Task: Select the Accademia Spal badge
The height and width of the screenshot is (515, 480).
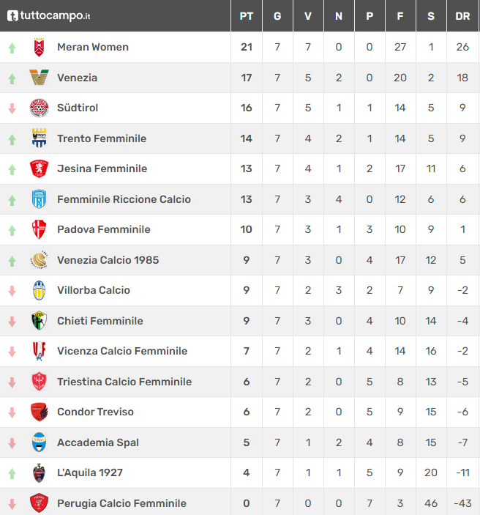Action: pos(39,442)
